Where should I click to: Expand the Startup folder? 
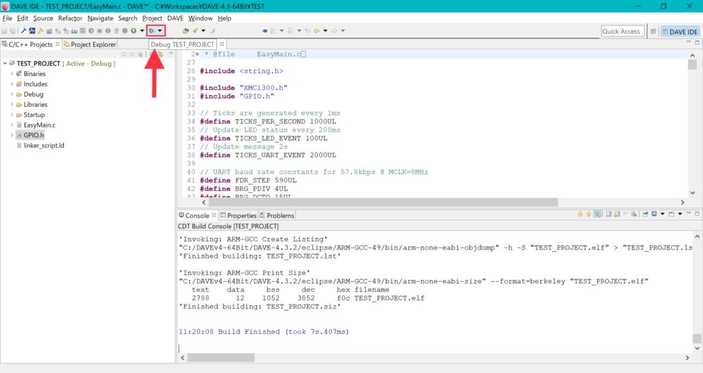tap(12, 115)
